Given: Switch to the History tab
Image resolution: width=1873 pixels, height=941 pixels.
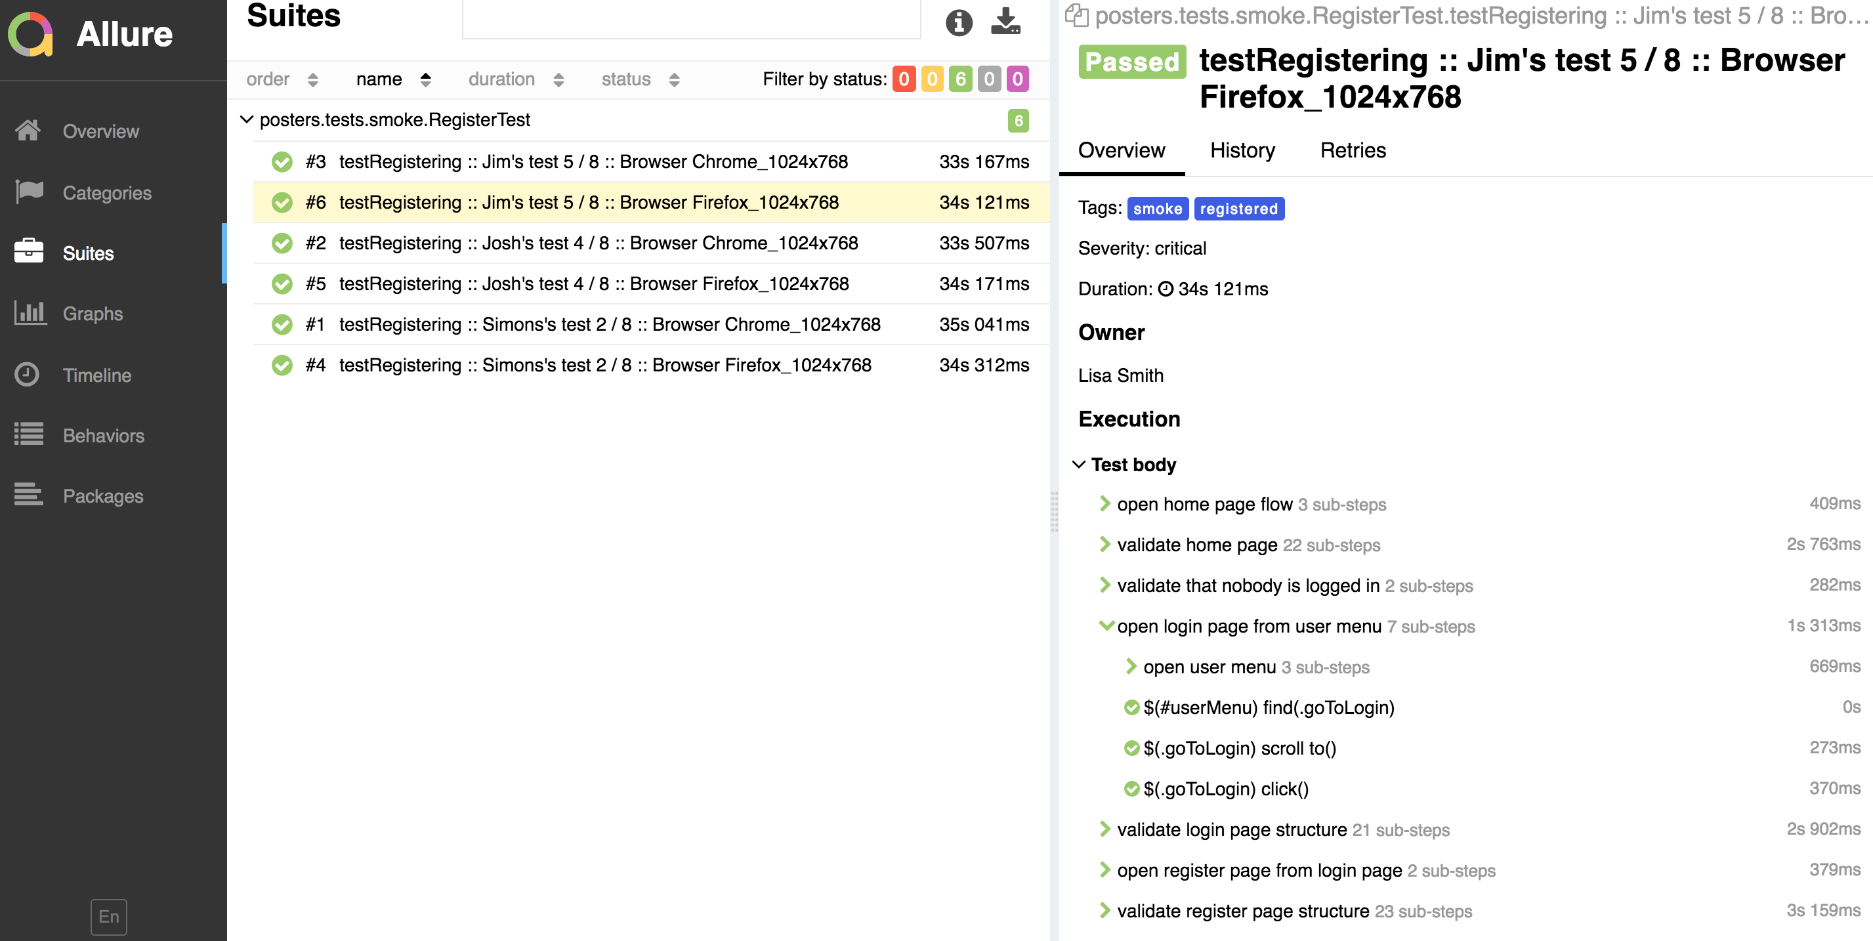Looking at the screenshot, I should tap(1242, 150).
